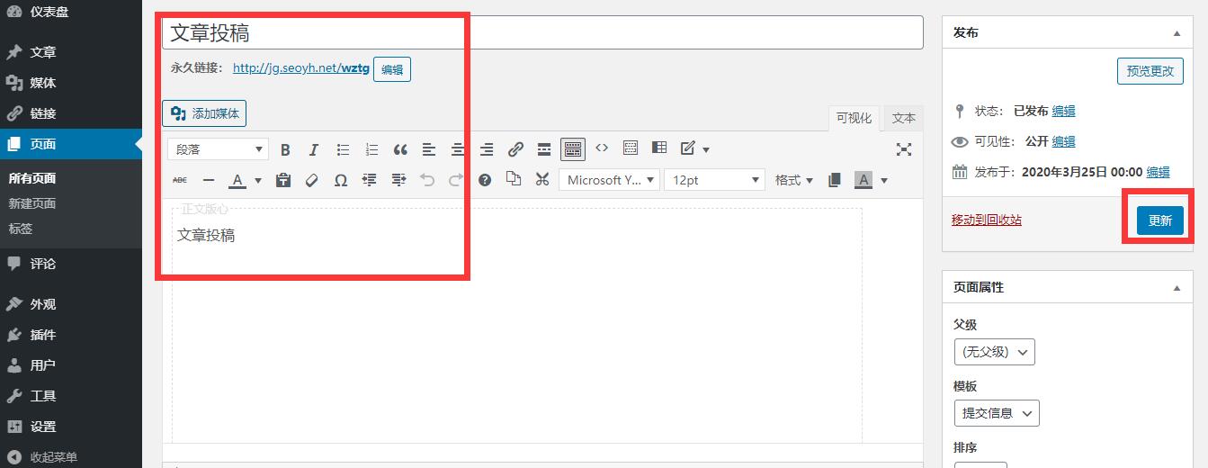Apply strikethrough formatting
The width and height of the screenshot is (1208, 468).
180,180
